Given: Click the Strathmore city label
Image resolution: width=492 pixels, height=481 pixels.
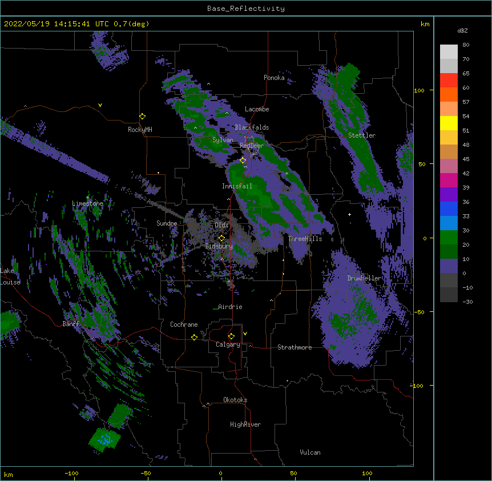Looking at the screenshot, I should tap(295, 347).
